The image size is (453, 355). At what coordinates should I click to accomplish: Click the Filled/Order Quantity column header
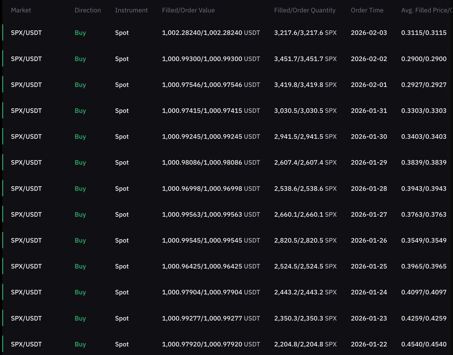click(x=305, y=10)
